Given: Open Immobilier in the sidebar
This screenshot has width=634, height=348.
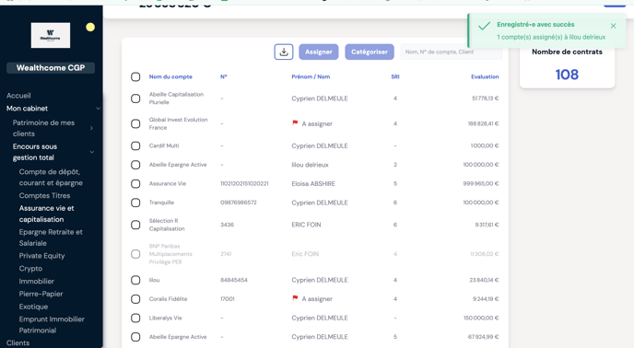Looking at the screenshot, I should coord(36,282).
